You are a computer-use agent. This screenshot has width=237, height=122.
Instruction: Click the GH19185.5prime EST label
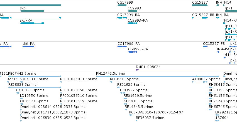[x=138, y=101]
